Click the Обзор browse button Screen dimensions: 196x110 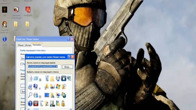pyautogui.click(x=67, y=67)
